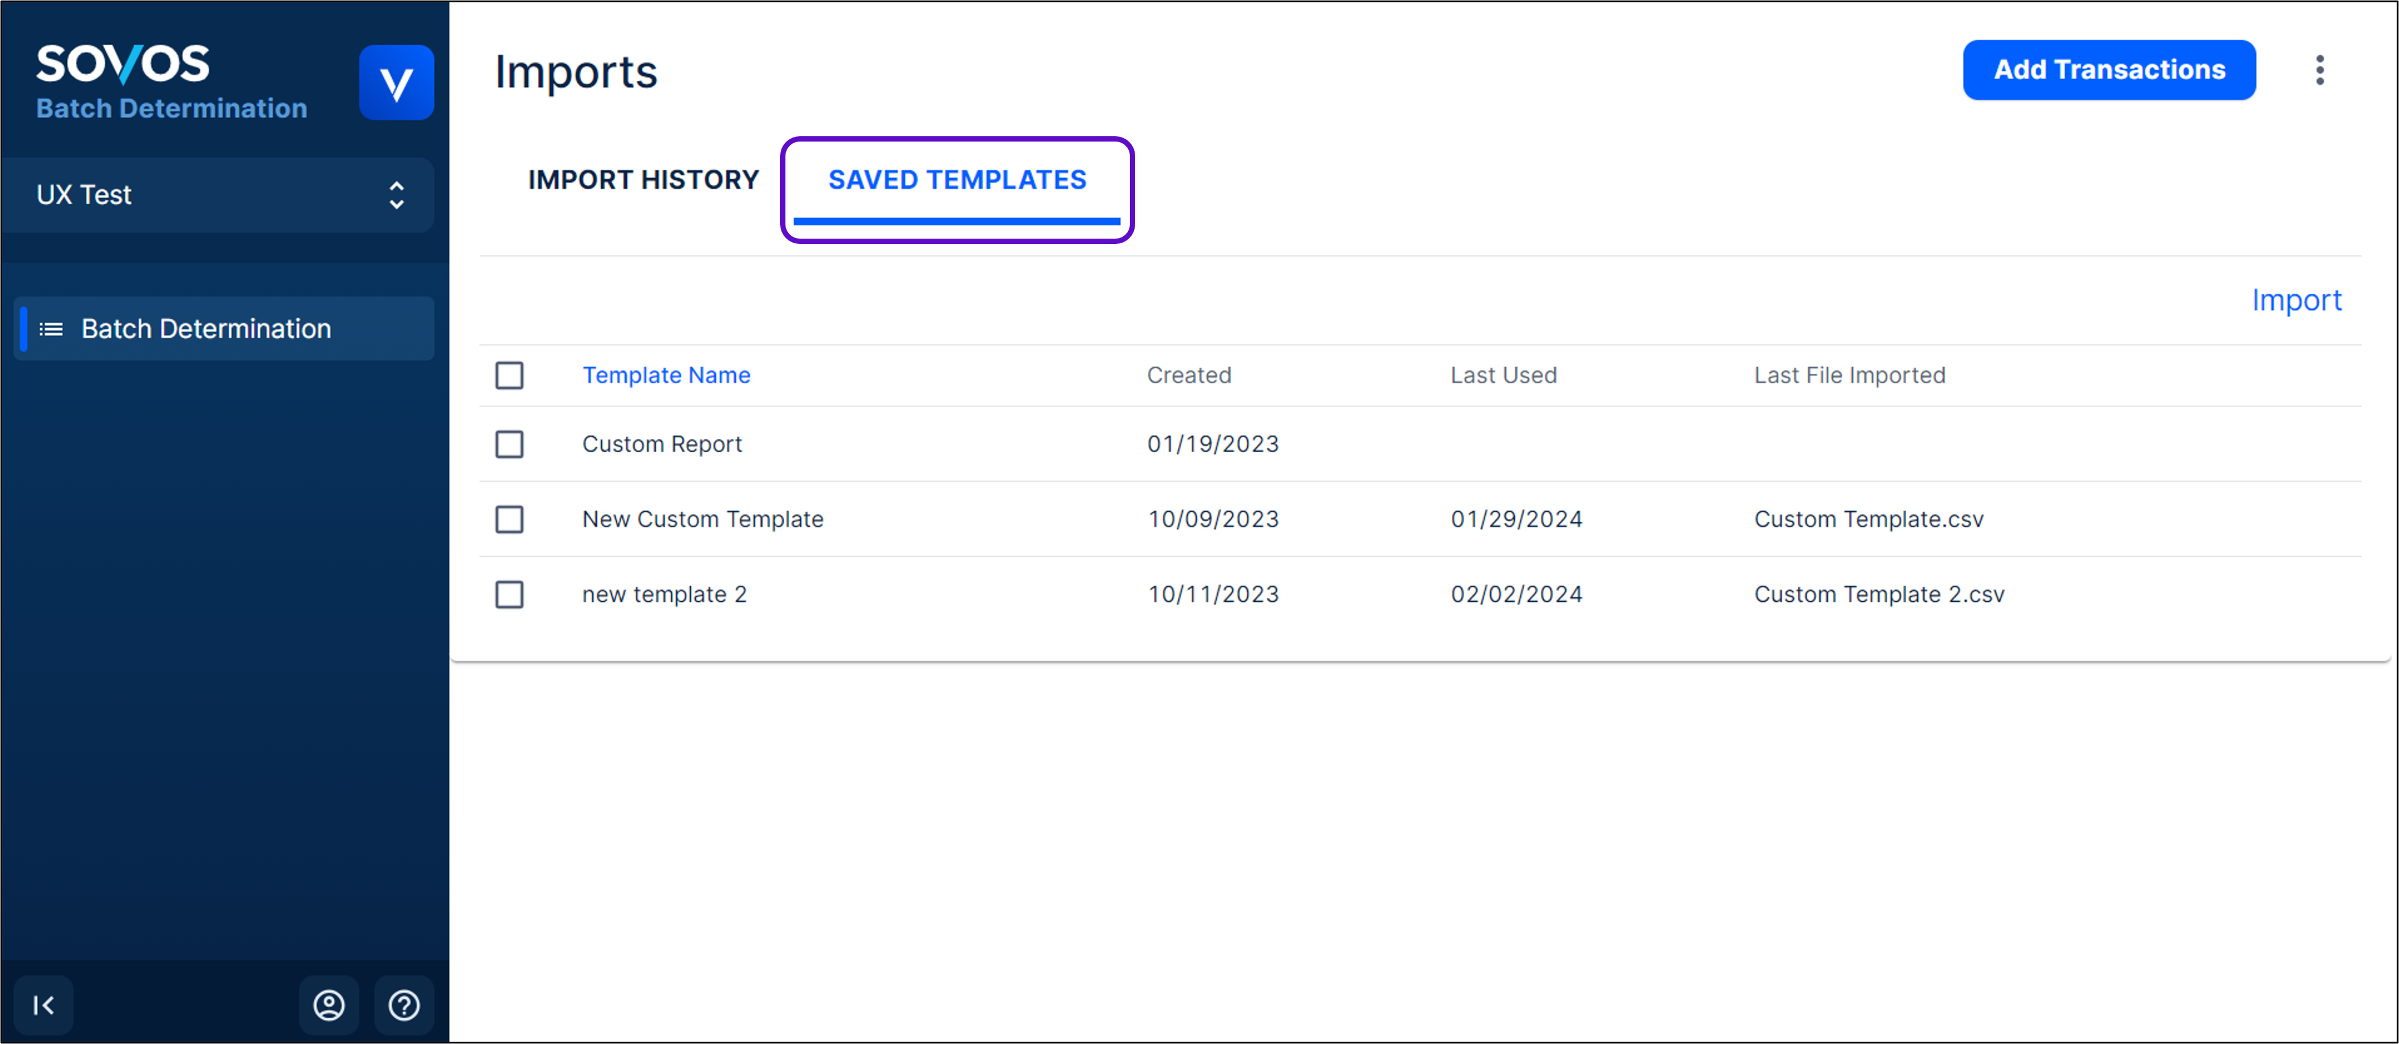This screenshot has width=2399, height=1044.
Task: Select the new template 2 checkbox
Action: click(509, 594)
